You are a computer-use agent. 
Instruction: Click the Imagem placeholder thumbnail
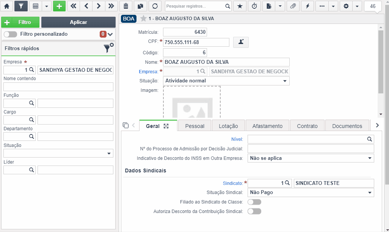coord(192,102)
